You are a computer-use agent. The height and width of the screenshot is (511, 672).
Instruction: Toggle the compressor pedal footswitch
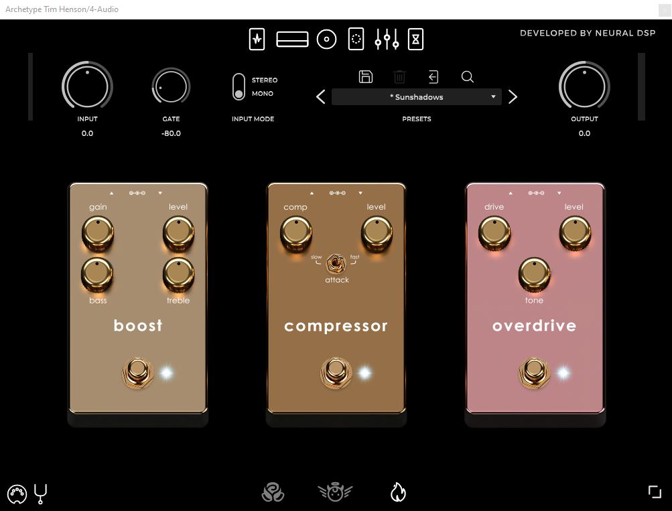point(336,372)
